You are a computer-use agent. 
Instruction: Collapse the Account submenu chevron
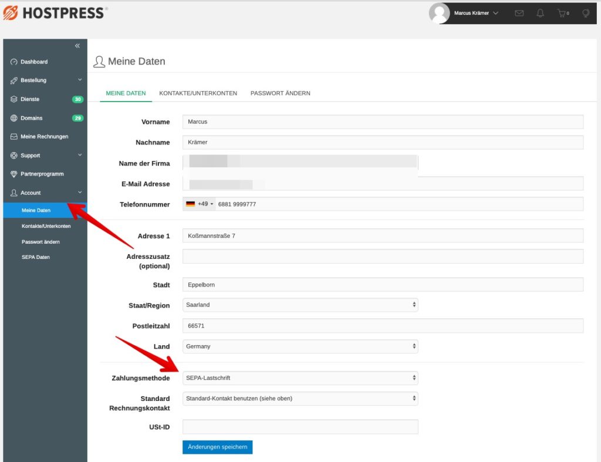[x=80, y=192]
